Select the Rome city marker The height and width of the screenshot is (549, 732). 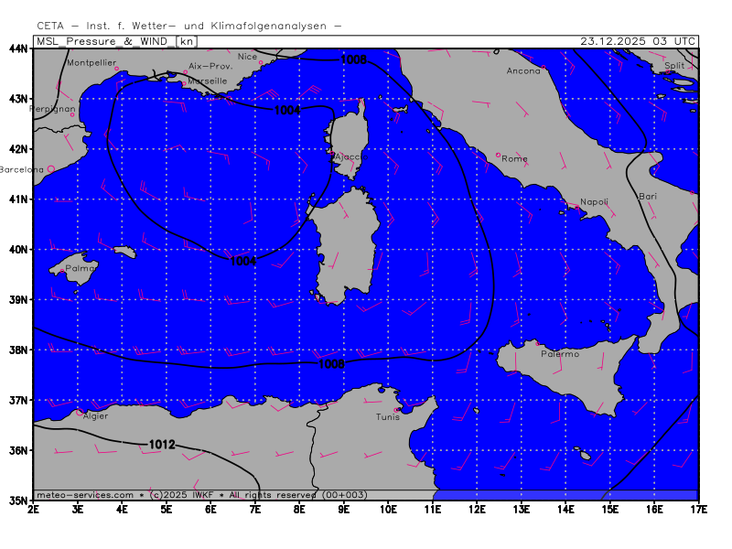coord(498,155)
